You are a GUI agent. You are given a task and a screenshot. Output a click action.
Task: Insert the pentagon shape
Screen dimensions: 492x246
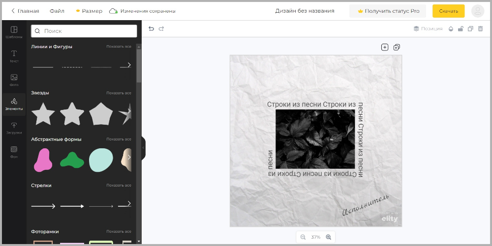click(x=101, y=114)
